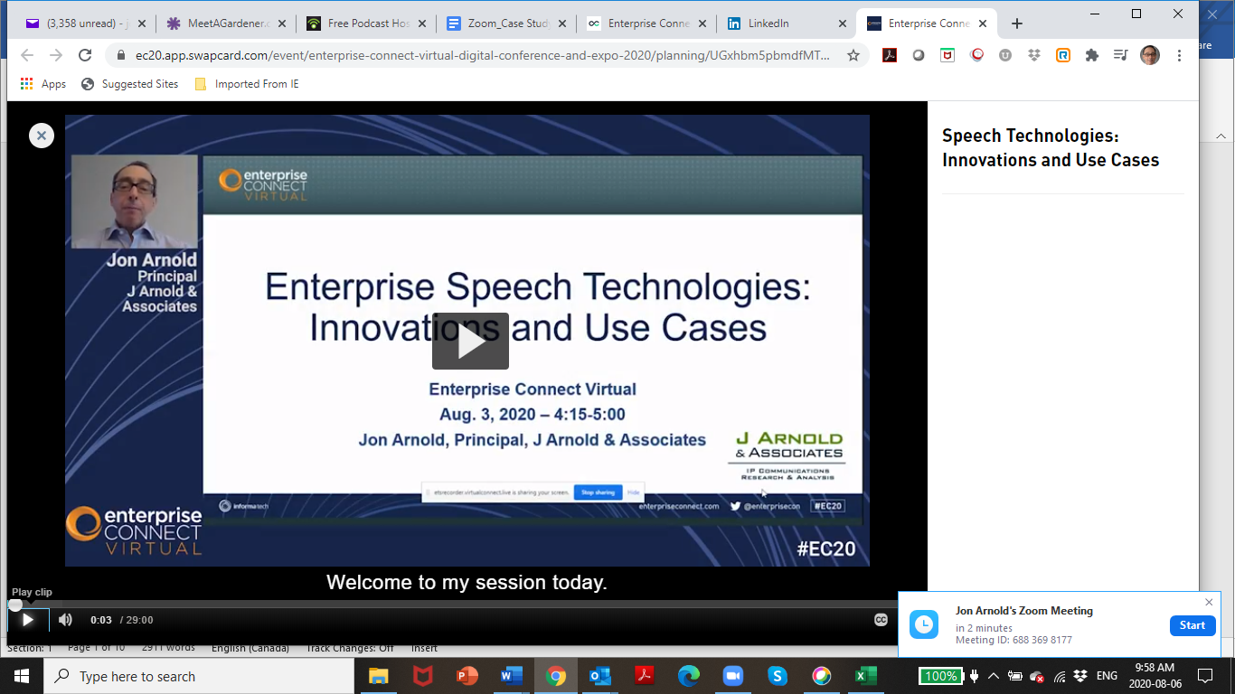Switch to Chrome in the taskbar
The height and width of the screenshot is (694, 1235).
[555, 676]
